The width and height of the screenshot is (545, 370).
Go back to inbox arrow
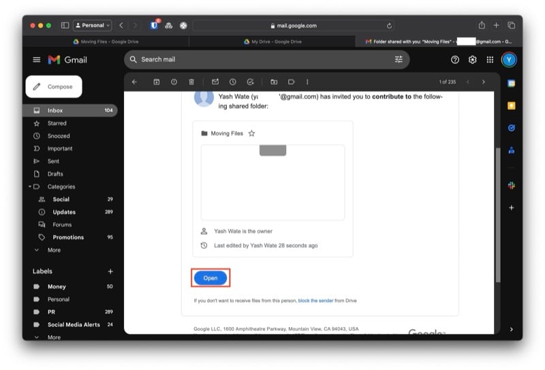134,82
